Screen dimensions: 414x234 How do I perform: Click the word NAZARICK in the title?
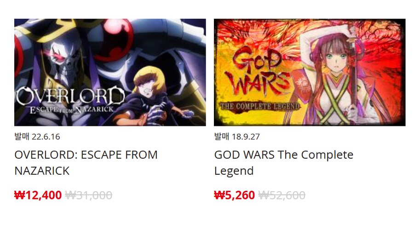[x=42, y=171]
